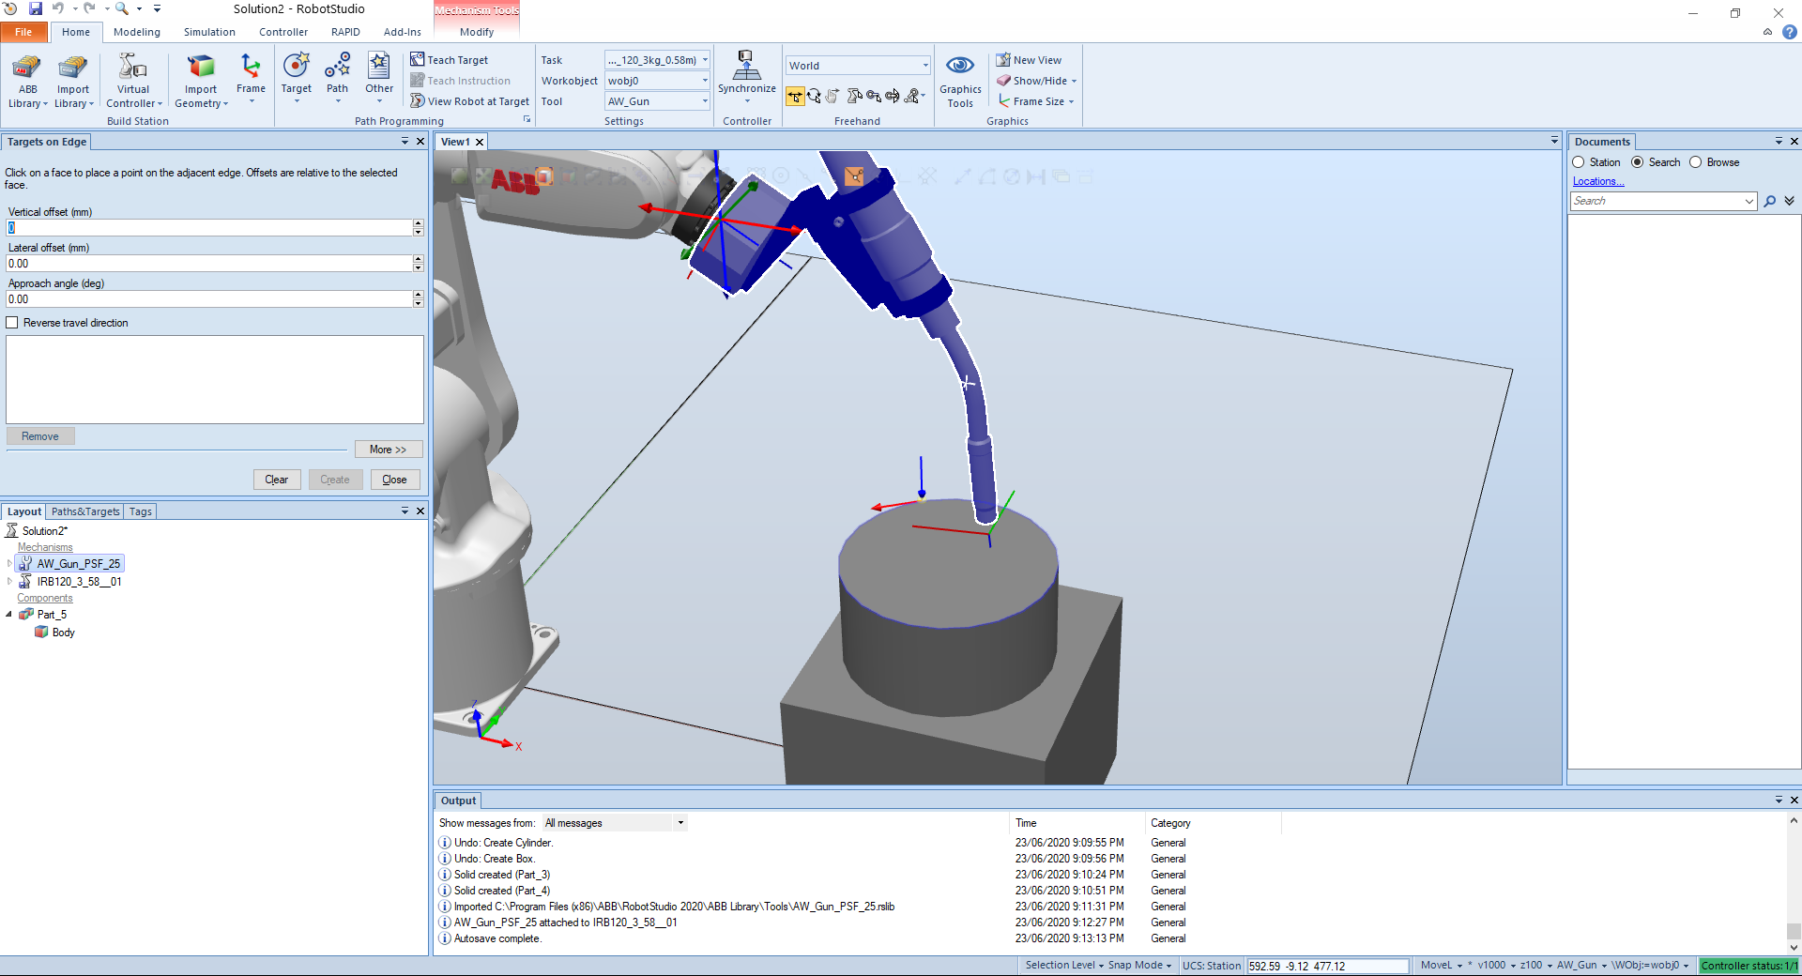Enable Reverse travel direction checkbox
The width and height of the screenshot is (1802, 976).
(13, 323)
